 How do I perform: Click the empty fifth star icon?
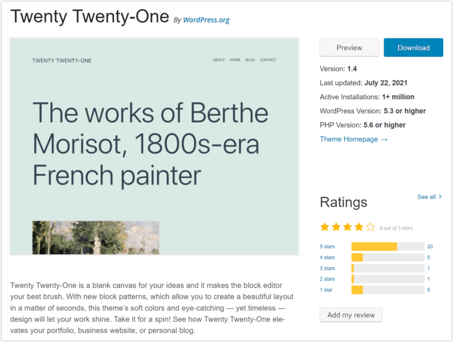point(370,227)
